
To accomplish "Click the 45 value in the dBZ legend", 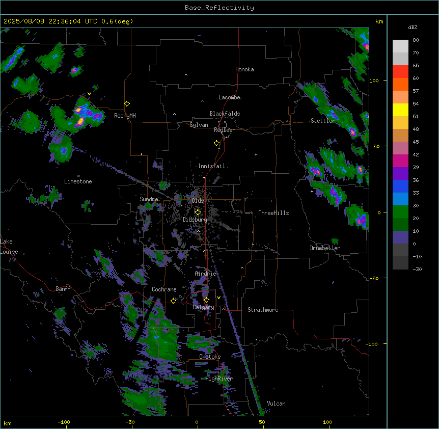I will point(416,142).
